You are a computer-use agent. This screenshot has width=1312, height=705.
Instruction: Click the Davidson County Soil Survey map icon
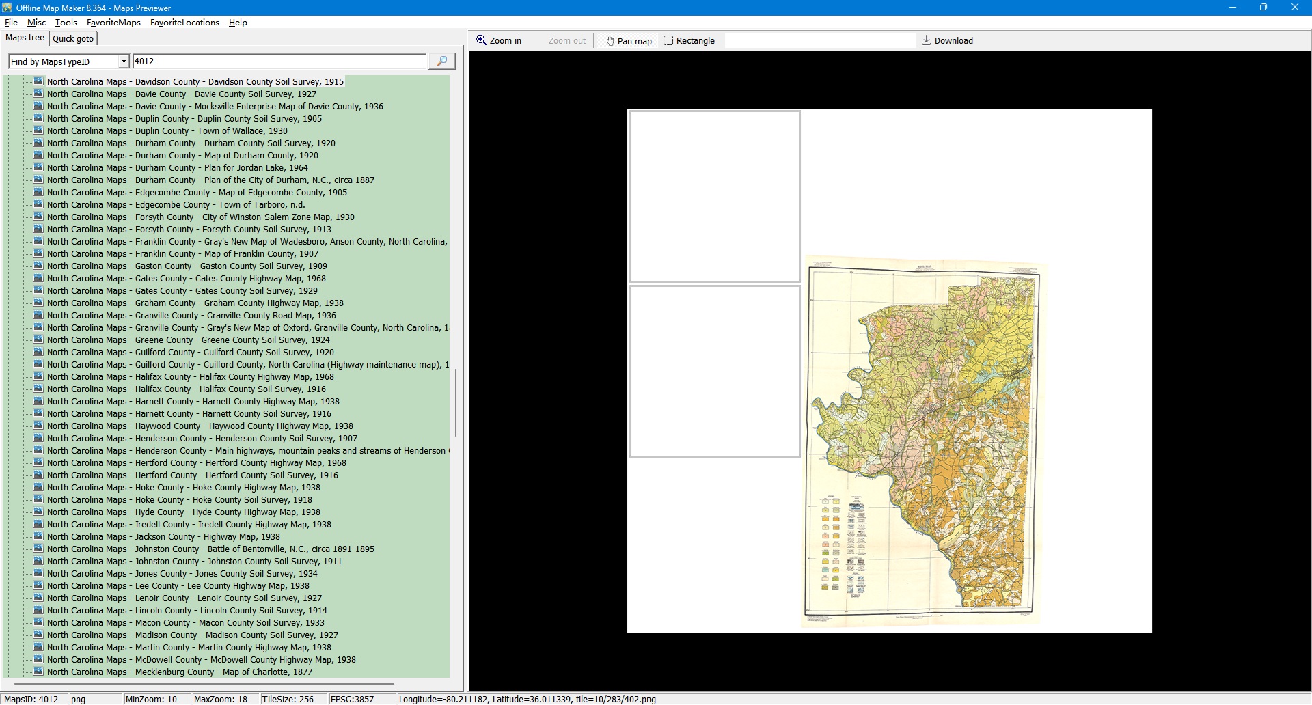38,82
